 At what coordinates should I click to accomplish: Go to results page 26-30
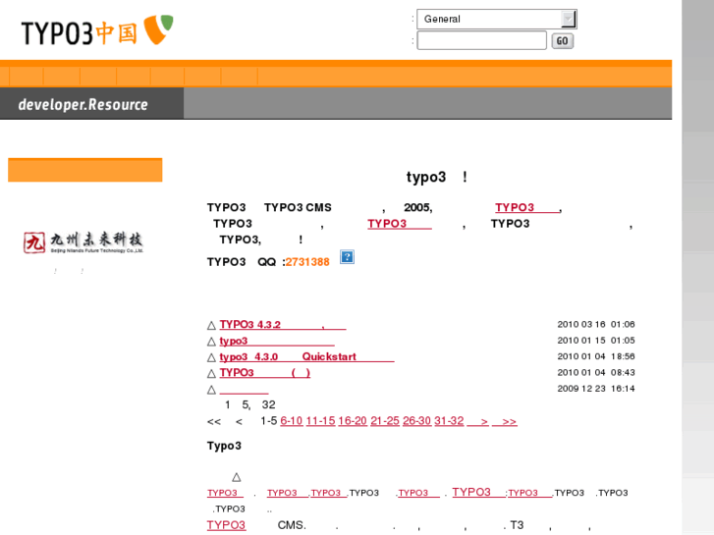point(416,421)
